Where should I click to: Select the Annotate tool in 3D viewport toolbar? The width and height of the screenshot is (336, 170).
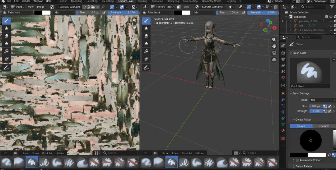click(x=146, y=68)
